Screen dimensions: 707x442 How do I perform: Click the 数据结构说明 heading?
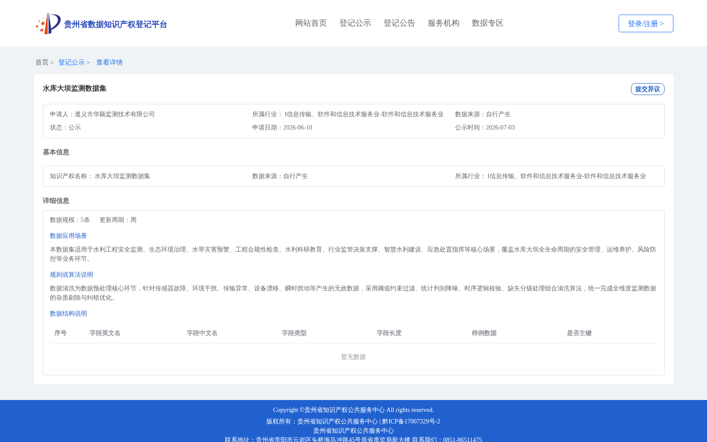click(x=68, y=313)
